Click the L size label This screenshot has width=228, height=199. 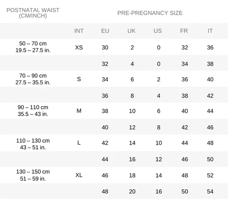tap(79, 143)
